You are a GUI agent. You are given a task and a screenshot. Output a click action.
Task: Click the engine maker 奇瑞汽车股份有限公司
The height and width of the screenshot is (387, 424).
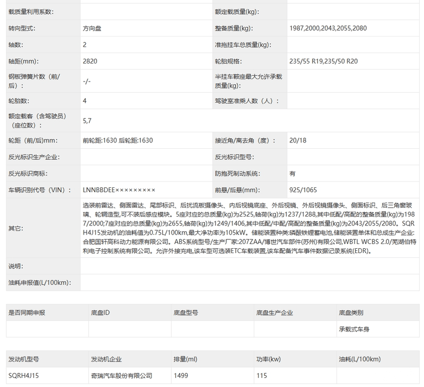click(x=121, y=375)
